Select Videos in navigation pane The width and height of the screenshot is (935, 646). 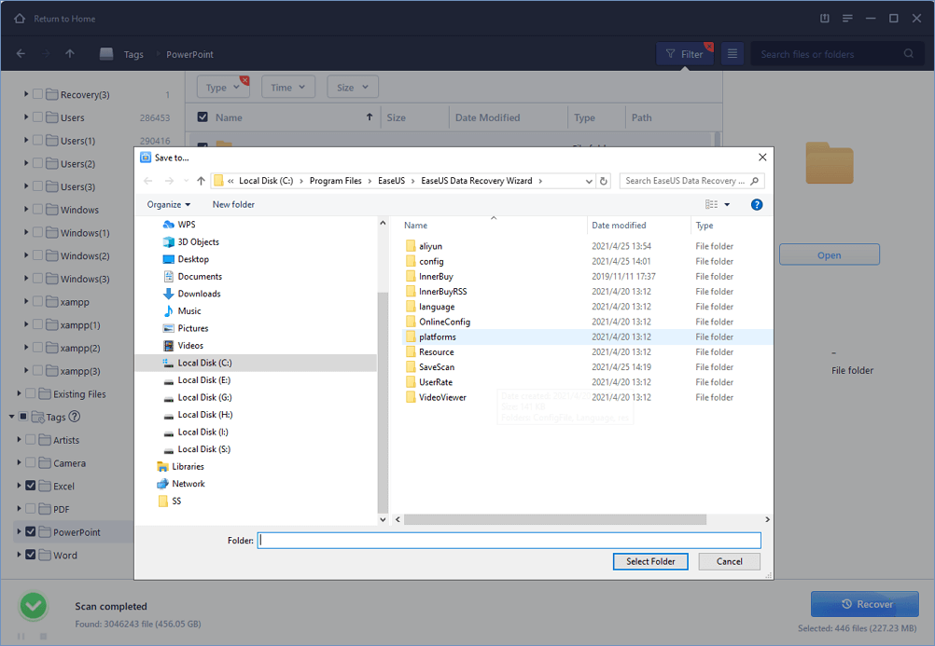183,346
